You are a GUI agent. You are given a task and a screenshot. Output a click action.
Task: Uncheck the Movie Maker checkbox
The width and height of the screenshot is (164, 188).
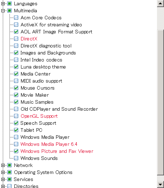coord(16,95)
